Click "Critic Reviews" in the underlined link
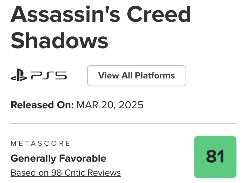 pos(93,173)
